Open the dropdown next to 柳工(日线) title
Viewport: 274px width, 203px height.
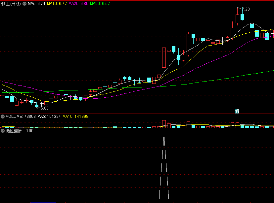pos(24,4)
